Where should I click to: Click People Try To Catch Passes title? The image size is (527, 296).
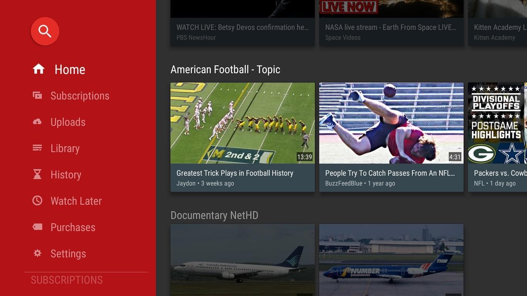pos(390,173)
